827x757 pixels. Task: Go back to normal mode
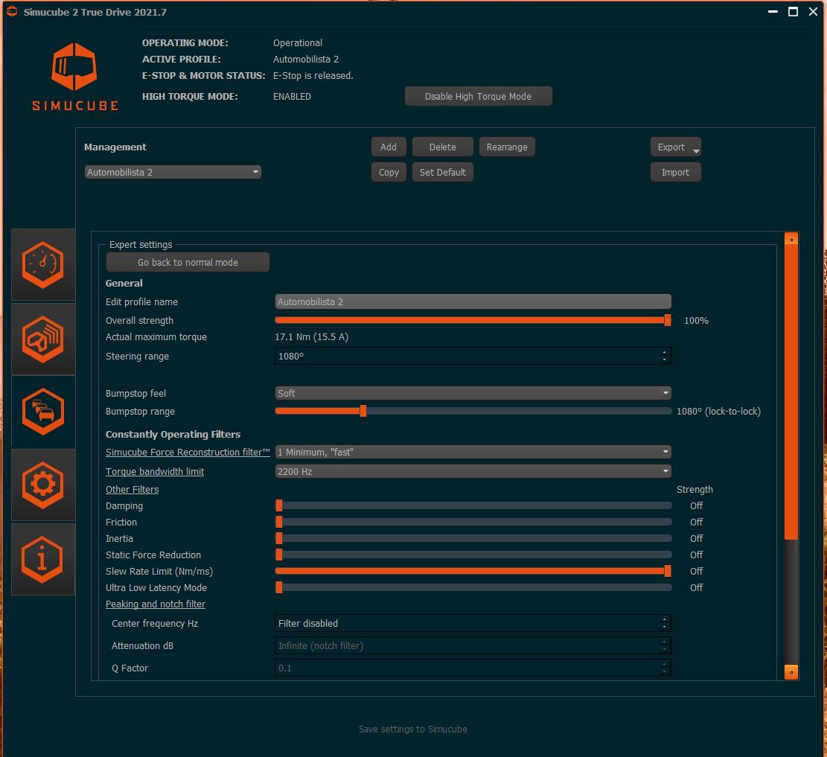(x=188, y=262)
